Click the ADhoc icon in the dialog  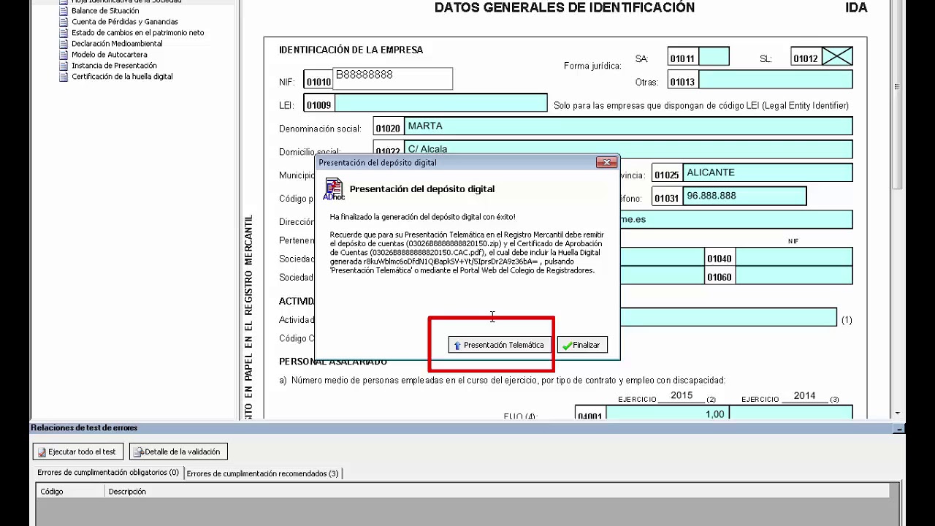click(x=334, y=189)
